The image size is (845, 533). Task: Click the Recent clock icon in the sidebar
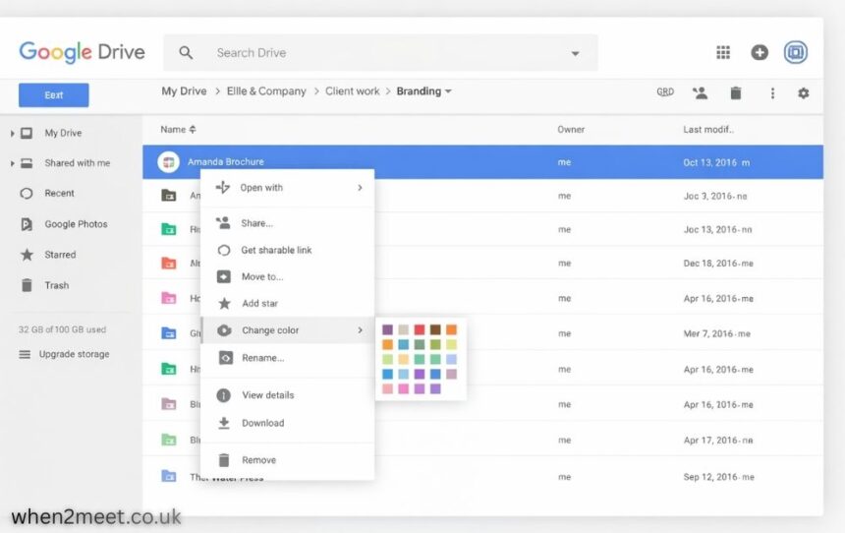[27, 193]
